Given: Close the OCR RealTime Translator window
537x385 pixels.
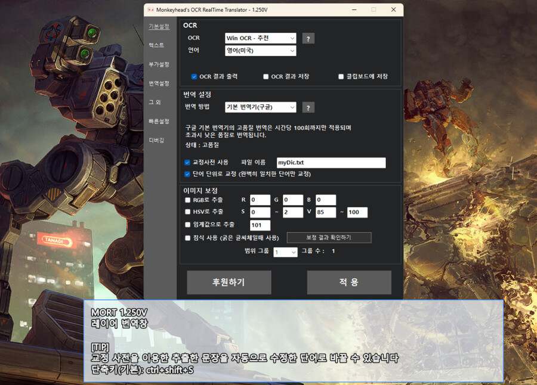Looking at the screenshot, I should (394, 10).
